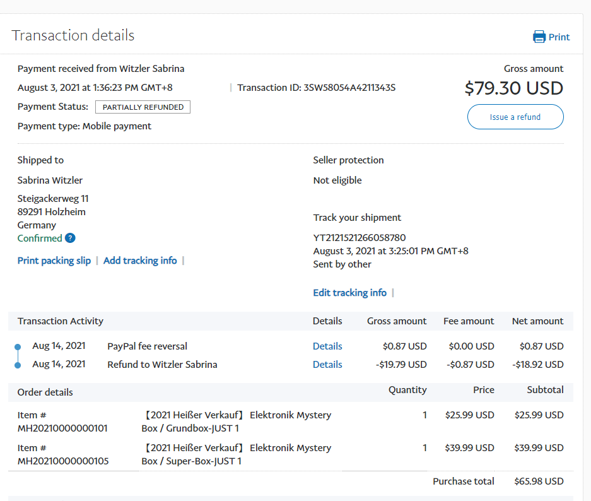Screen dimensions: 591x501
Task: Open the Print packing slip link
Action: pyautogui.click(x=54, y=261)
